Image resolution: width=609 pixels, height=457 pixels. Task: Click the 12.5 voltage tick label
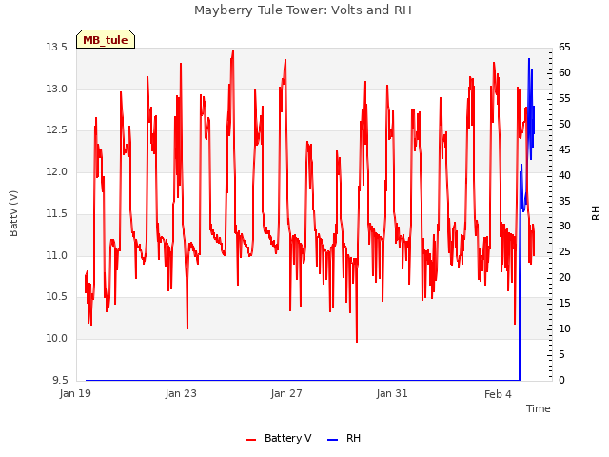pos(57,130)
